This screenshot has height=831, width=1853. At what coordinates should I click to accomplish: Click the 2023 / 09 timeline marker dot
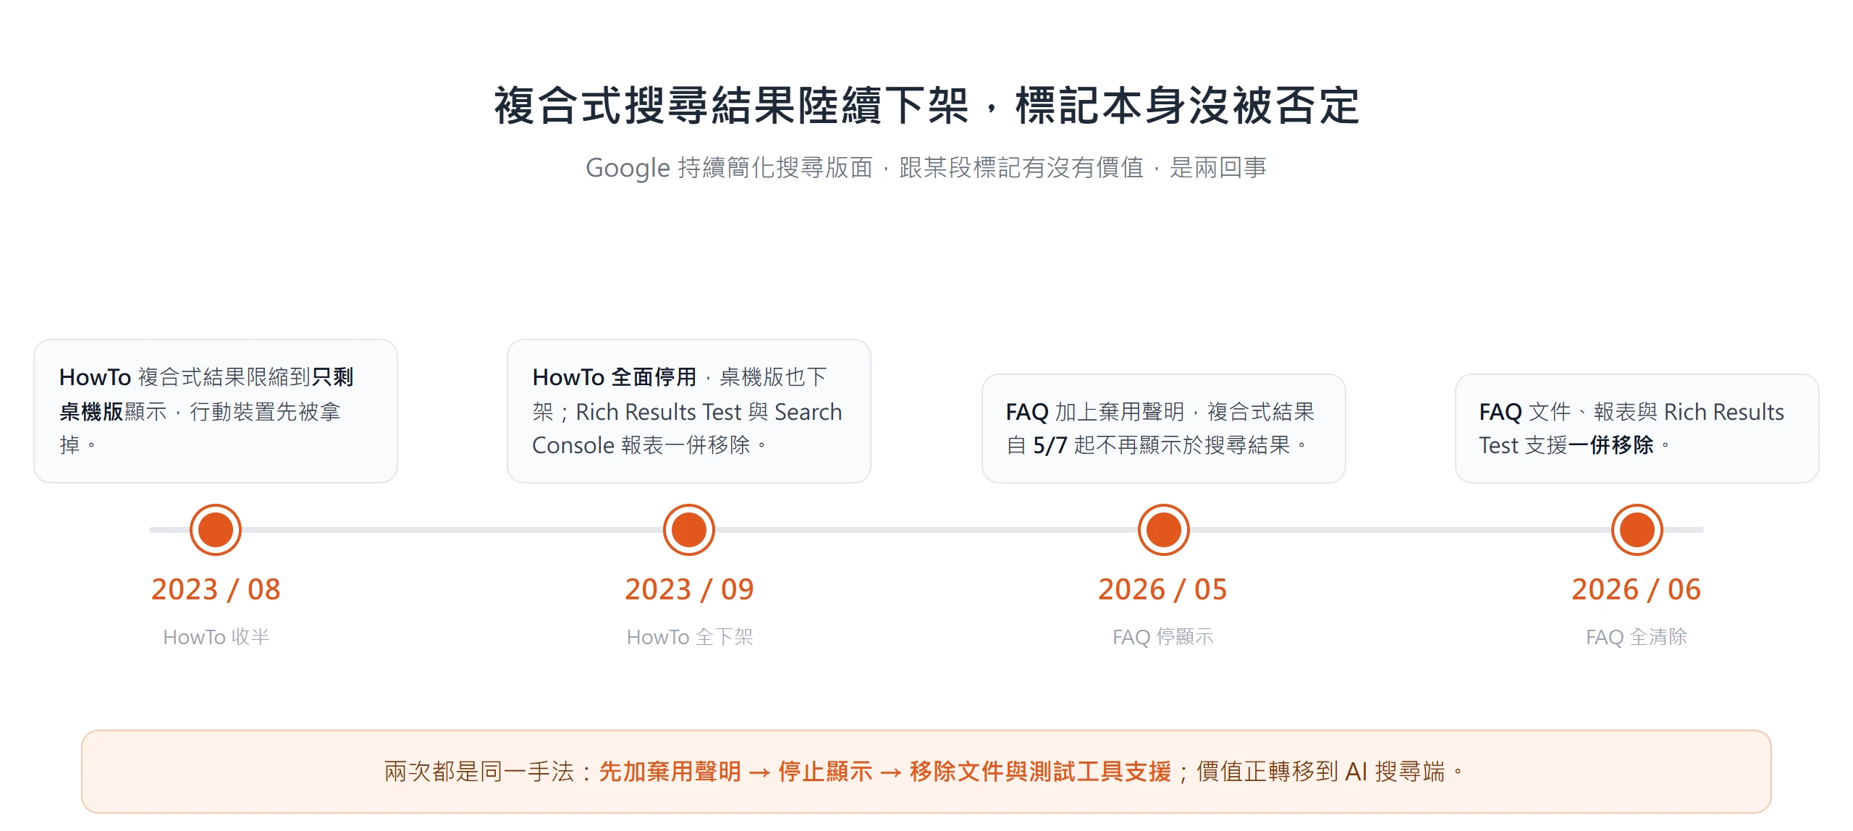[x=689, y=530]
